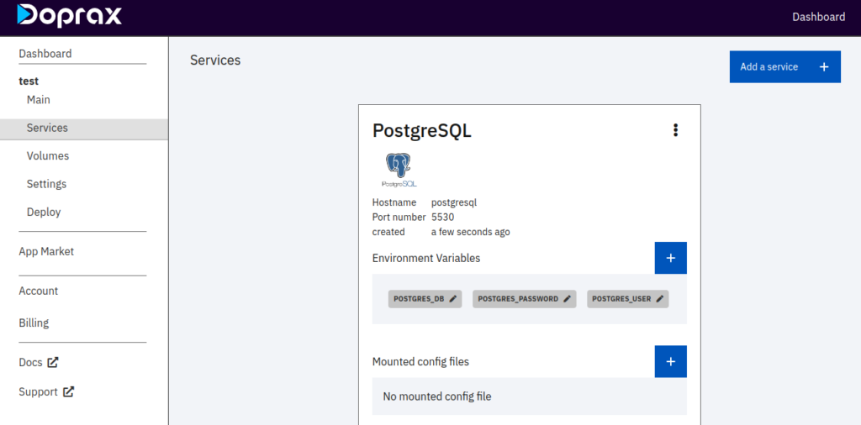The width and height of the screenshot is (861, 425).
Task: Open App Market from the sidebar
Action: pyautogui.click(x=46, y=252)
